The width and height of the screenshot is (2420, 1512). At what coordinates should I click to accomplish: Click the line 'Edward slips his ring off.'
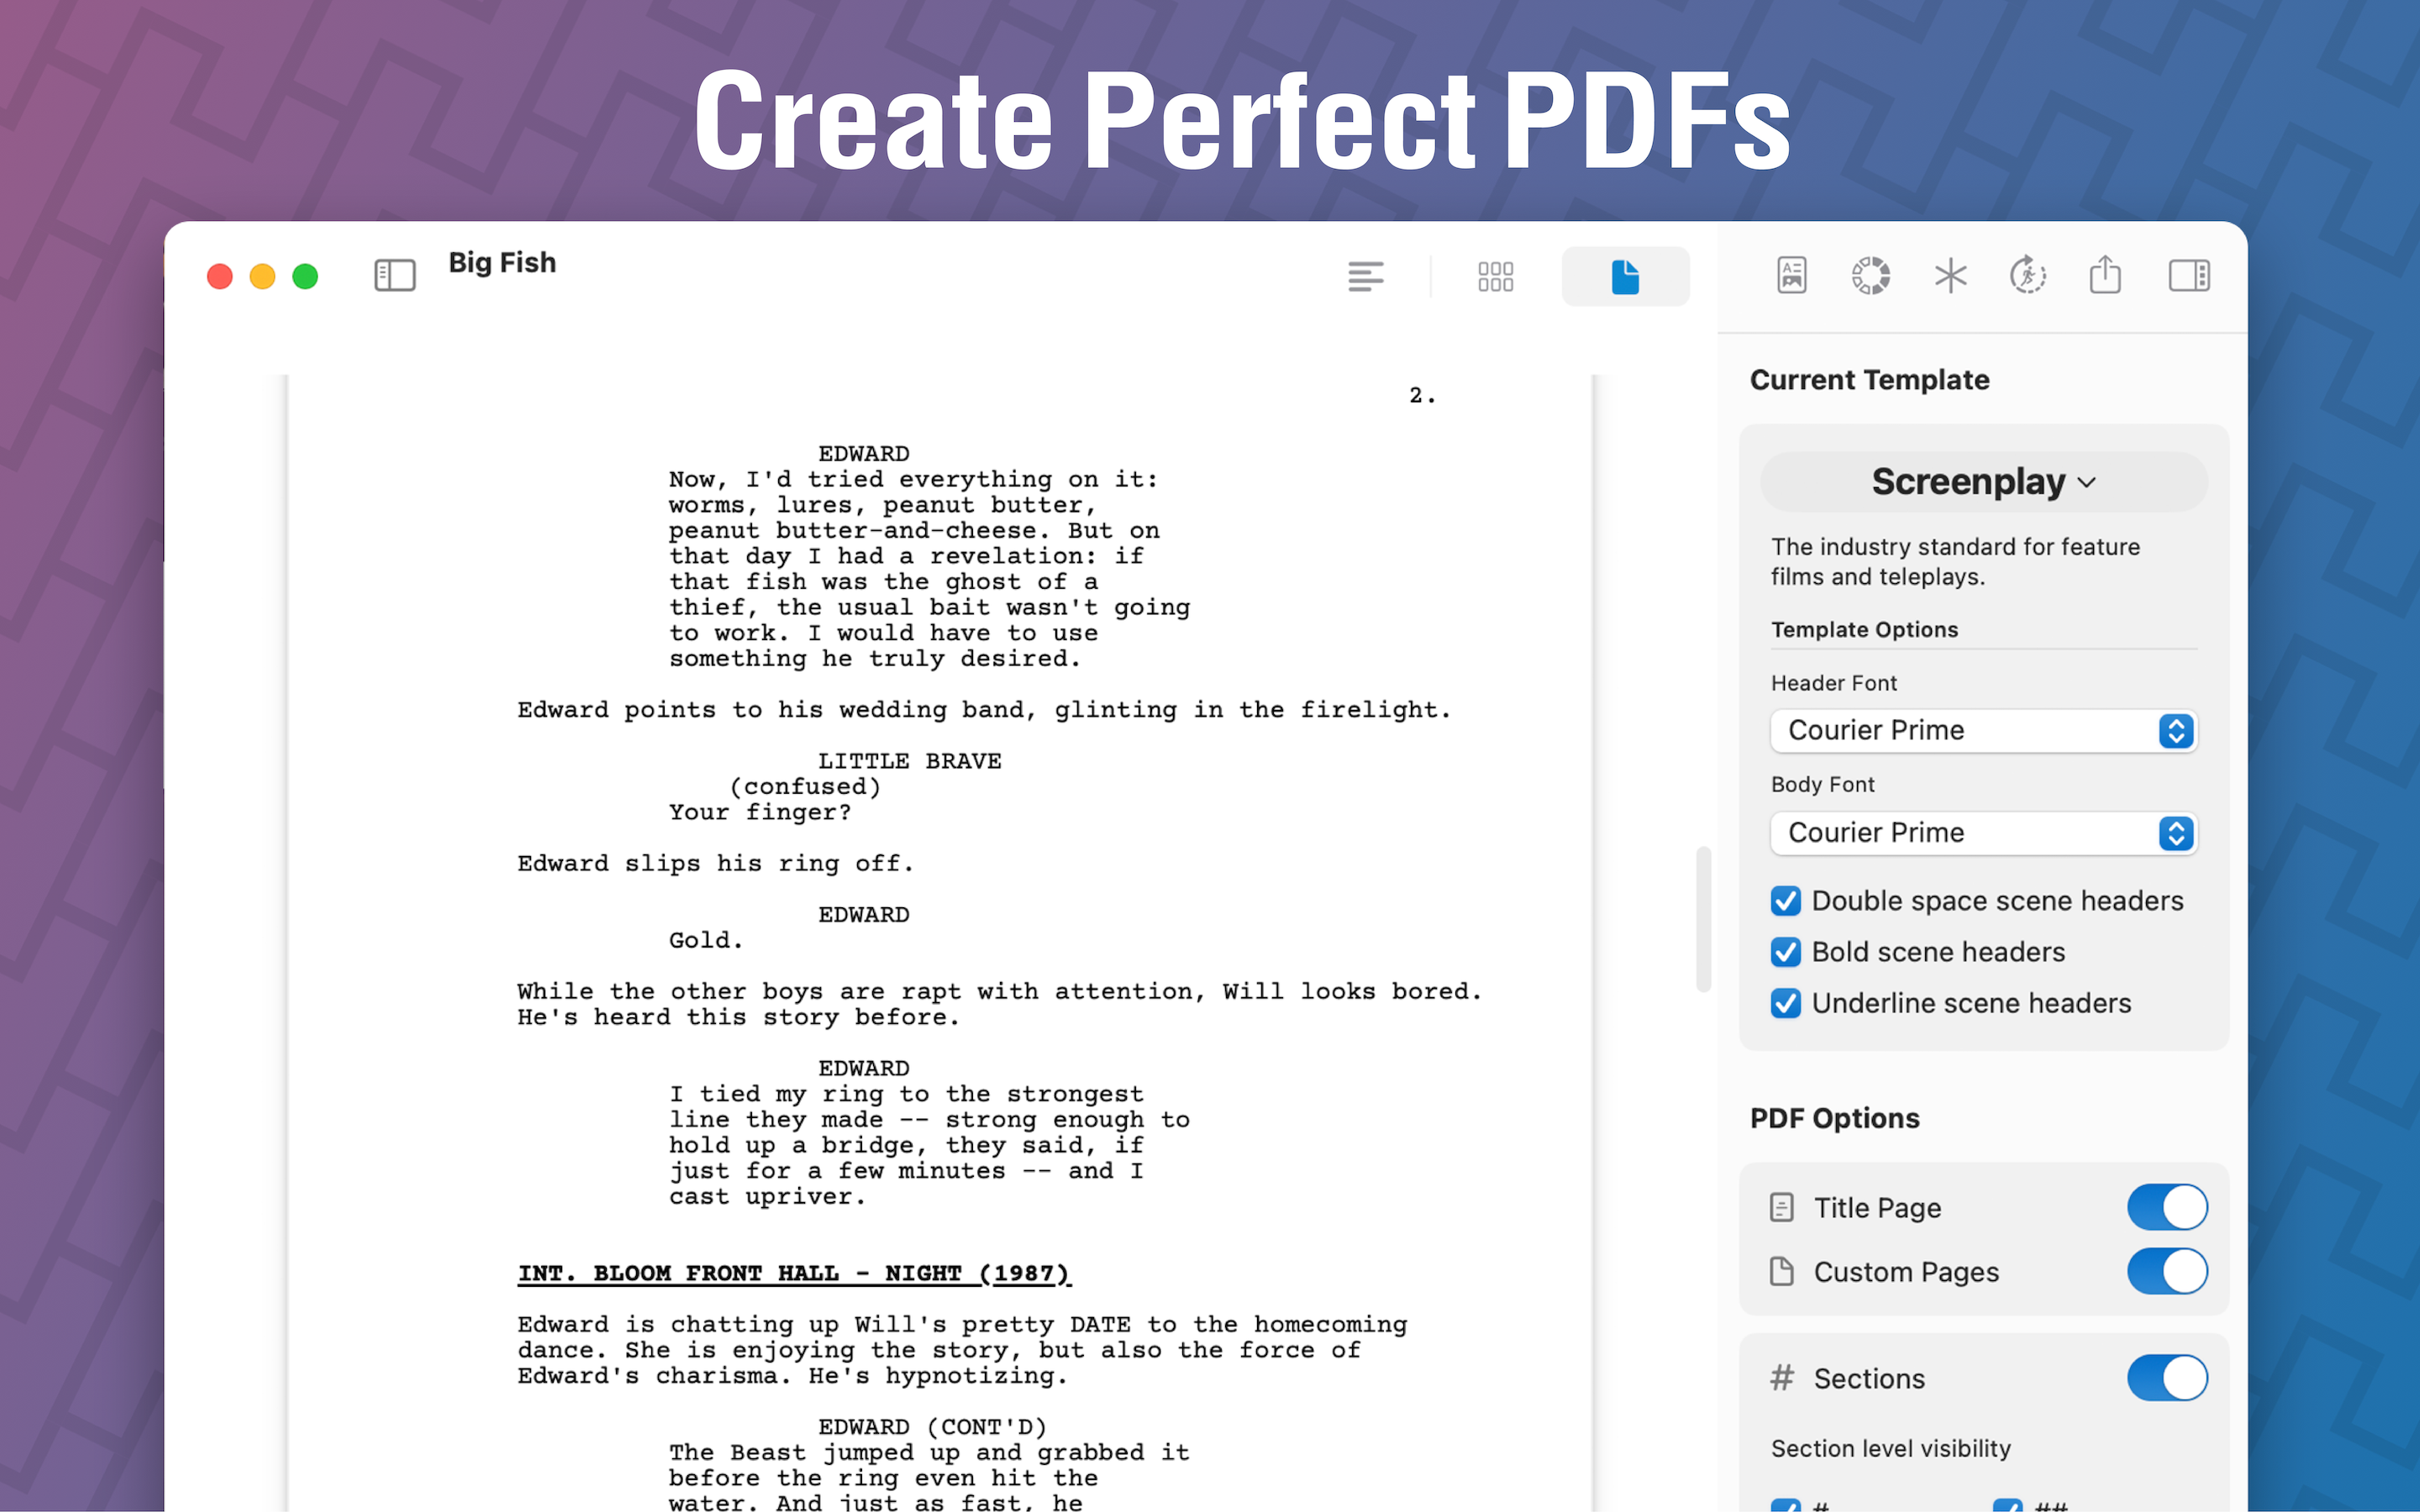click(x=715, y=863)
